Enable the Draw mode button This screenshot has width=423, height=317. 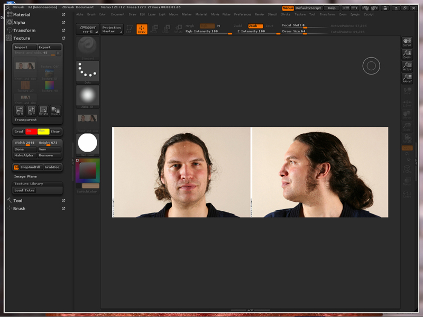point(142,29)
